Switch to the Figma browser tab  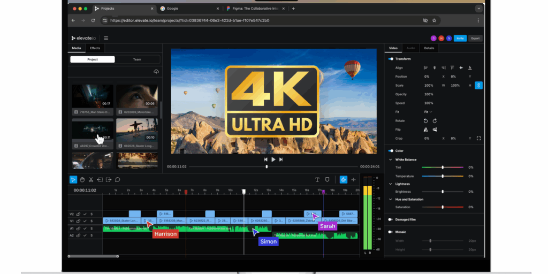256,9
